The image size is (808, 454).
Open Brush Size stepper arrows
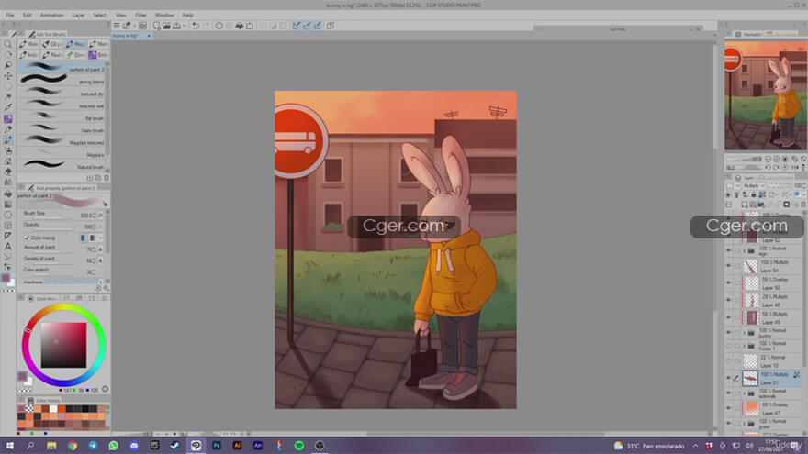click(x=94, y=216)
